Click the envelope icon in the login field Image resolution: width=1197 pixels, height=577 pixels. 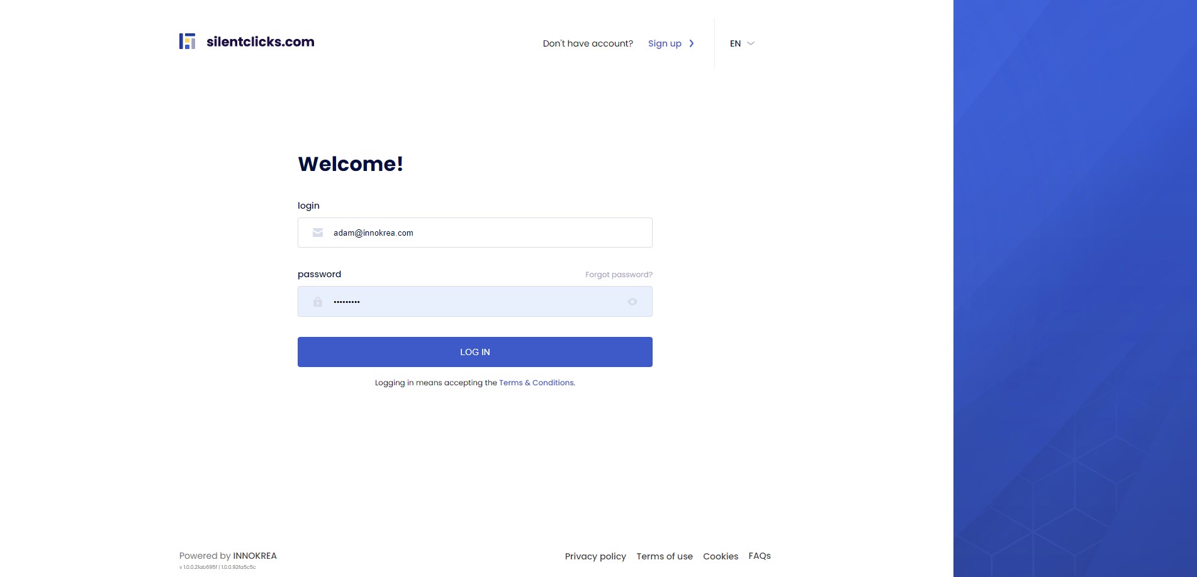[317, 233]
